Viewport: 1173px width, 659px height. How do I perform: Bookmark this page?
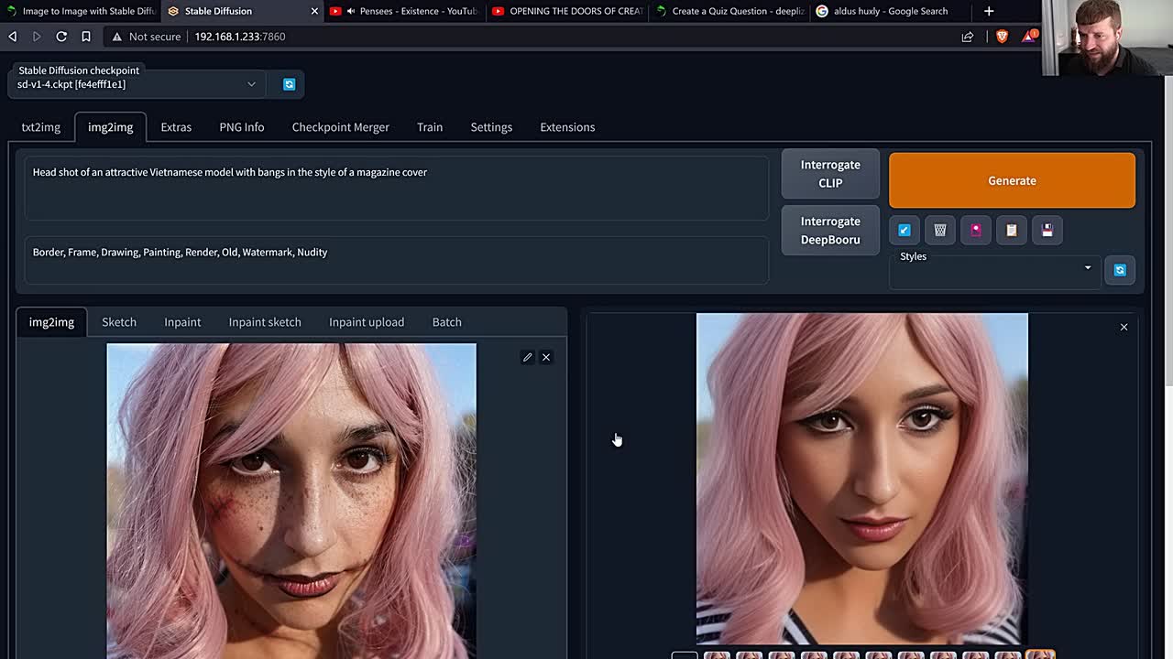[x=86, y=37]
